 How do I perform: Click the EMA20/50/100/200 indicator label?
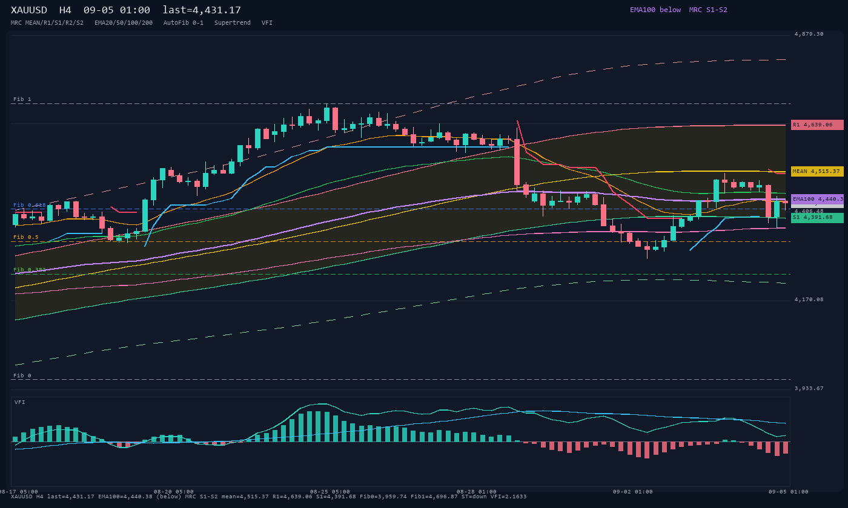tap(124, 23)
